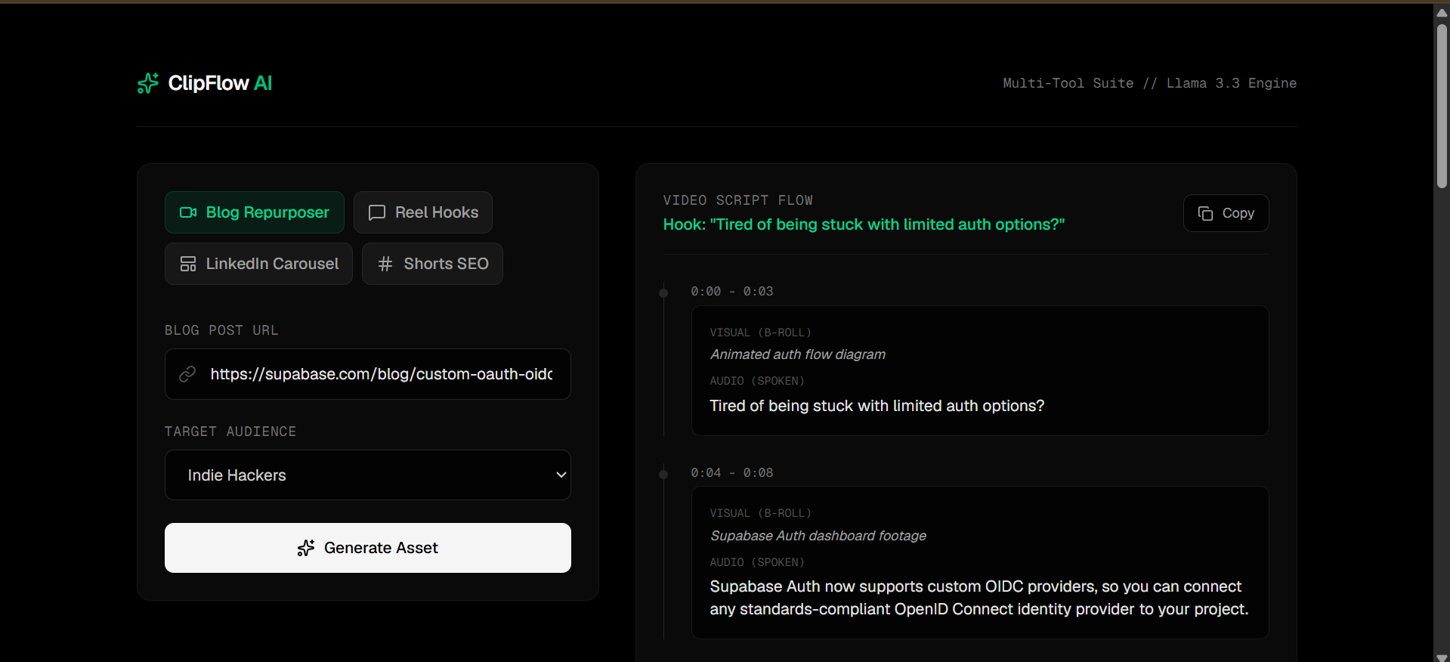Click the ClipFlow sparkle logo icon

click(x=148, y=83)
